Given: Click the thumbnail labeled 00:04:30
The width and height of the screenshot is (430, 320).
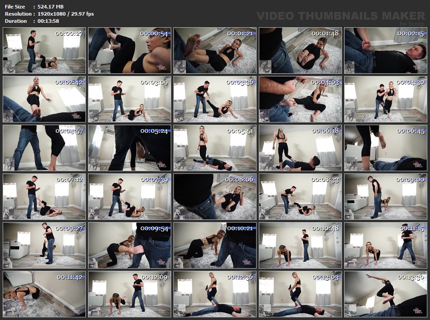Looking at the screenshot, I should click(x=386, y=99).
